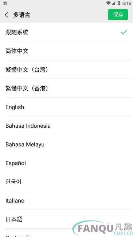133x237 pixels.
Task: Select 繁體中文（香港）option
Action: (x=66, y=88)
